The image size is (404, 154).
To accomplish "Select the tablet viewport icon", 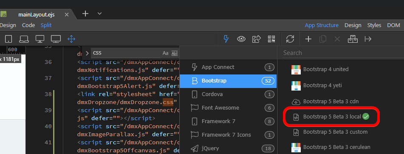I will 8,39.
